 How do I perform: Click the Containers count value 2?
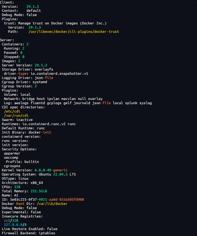27,44
